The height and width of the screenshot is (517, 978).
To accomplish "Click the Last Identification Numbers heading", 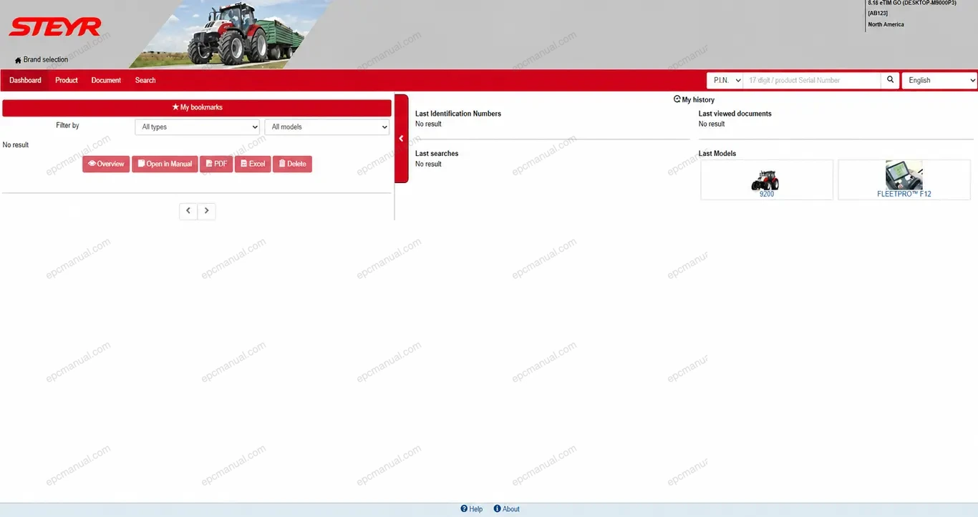I will point(458,114).
